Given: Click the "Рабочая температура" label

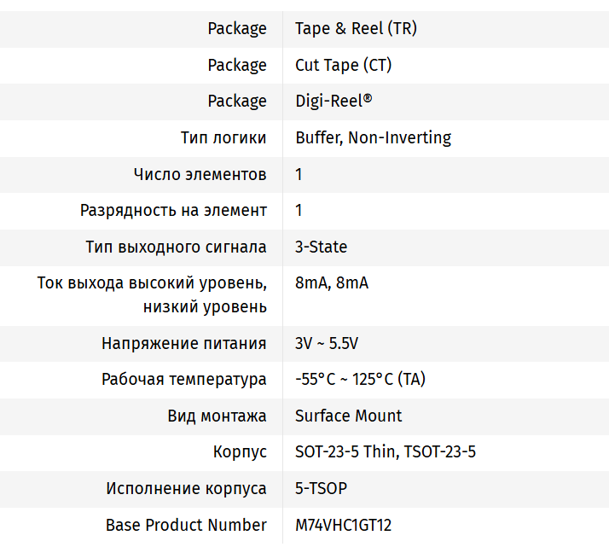Looking at the screenshot, I should 183,380.
